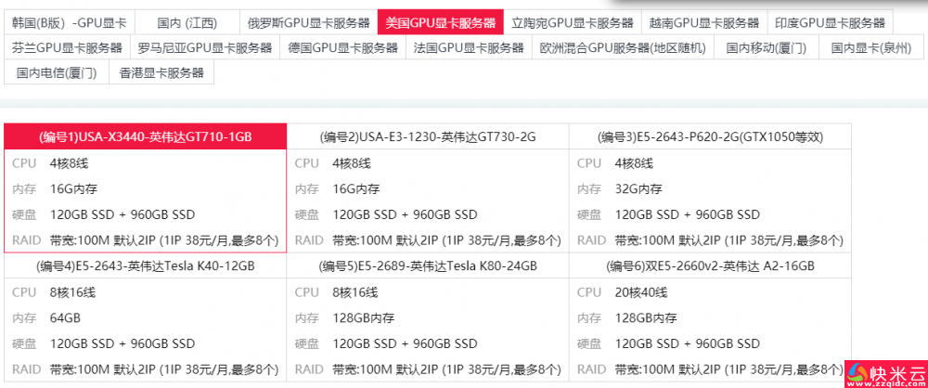Click 128GB内存 in plan 编号5
928x388 pixels.
(x=364, y=318)
